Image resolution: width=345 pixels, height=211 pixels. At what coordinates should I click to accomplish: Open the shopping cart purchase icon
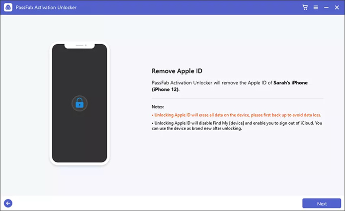tap(305, 7)
